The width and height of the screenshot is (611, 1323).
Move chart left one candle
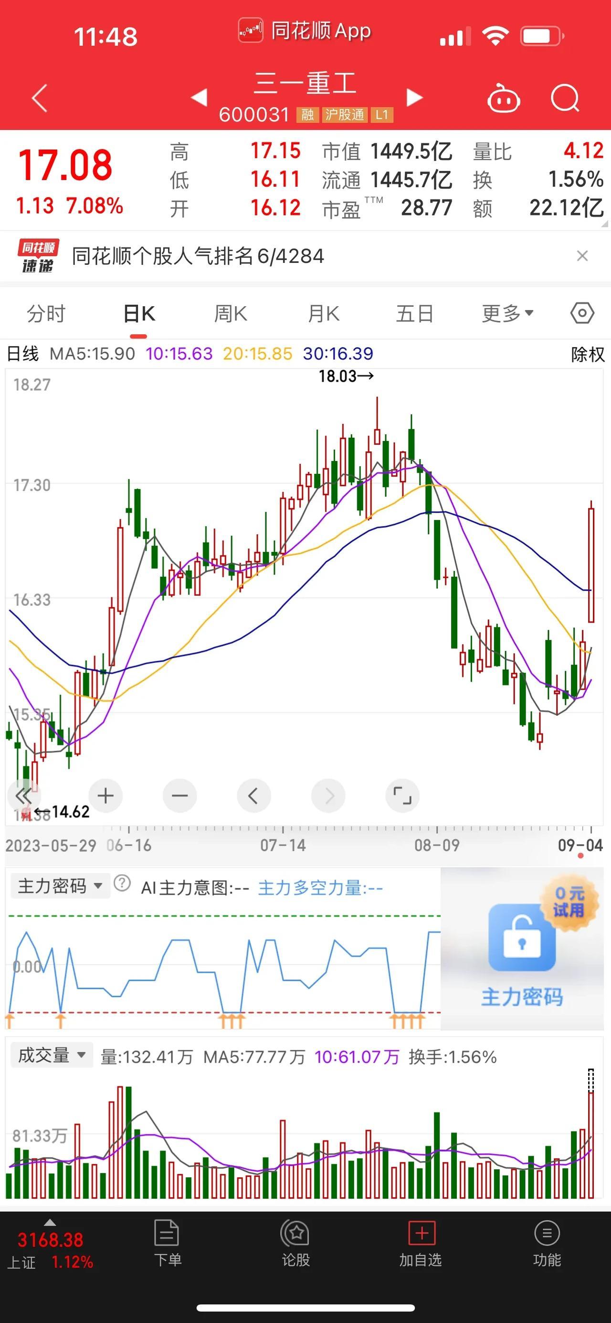(253, 796)
